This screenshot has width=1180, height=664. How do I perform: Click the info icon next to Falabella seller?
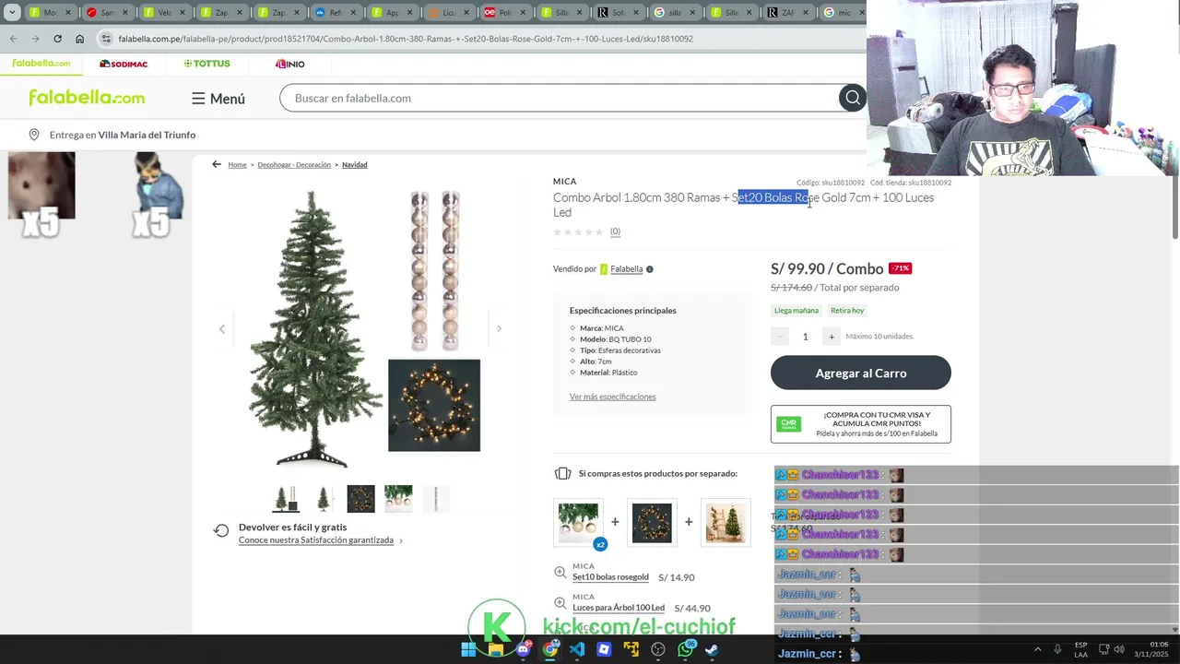650,269
